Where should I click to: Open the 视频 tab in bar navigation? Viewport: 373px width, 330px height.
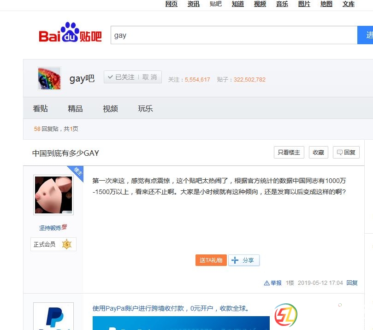pyautogui.click(x=110, y=109)
